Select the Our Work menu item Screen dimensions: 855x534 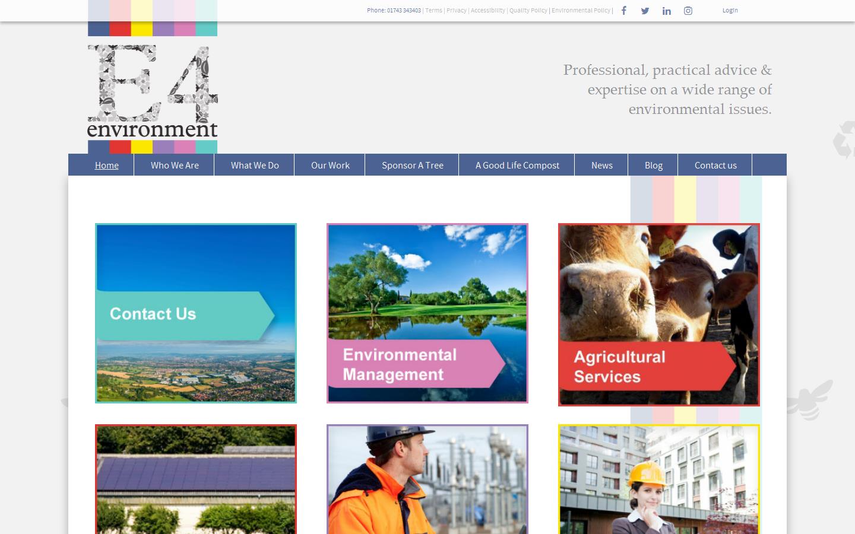(330, 165)
